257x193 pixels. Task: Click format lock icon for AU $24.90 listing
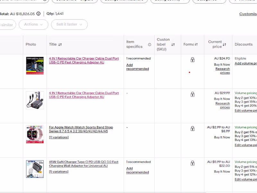tap(192, 60)
